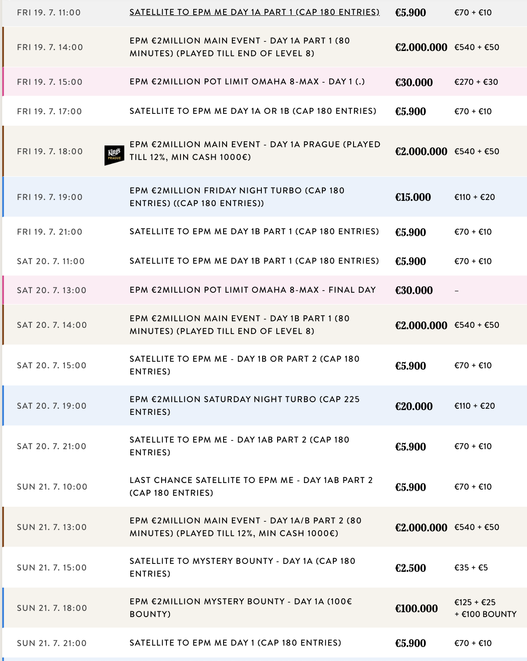Open the Last Chance Satellite event
Screen dimensions: 527x661
[251, 487]
